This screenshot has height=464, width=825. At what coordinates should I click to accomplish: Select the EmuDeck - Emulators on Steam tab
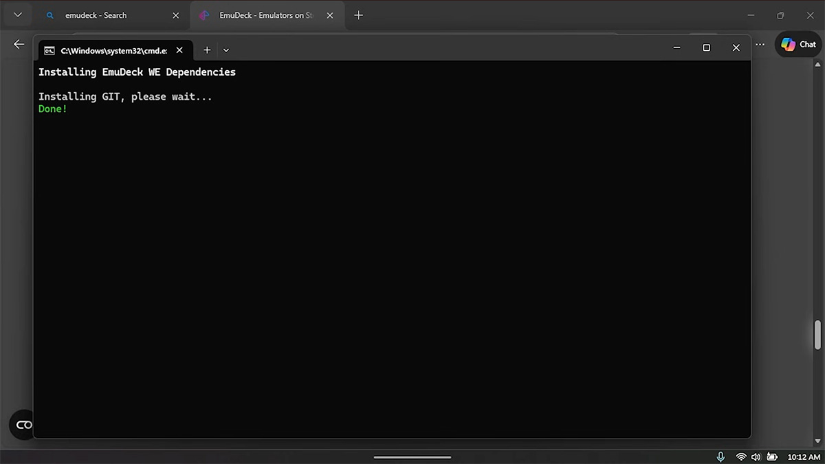tap(261, 14)
